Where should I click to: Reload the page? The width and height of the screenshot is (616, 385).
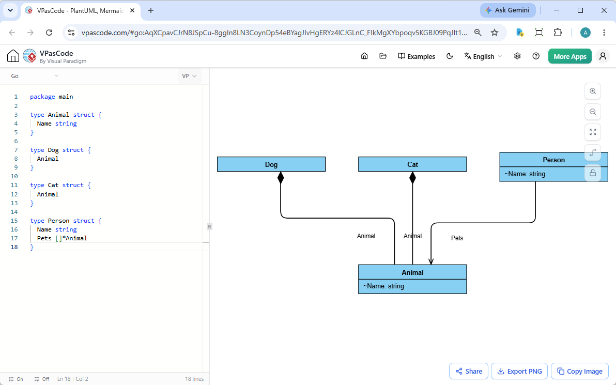click(49, 33)
